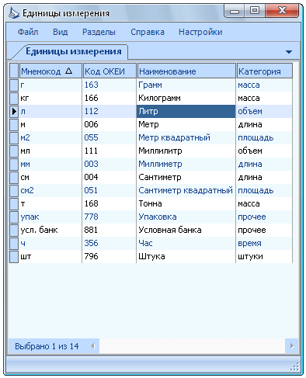
Task: Tick the row selector for Метр
Action: [x=14, y=125]
